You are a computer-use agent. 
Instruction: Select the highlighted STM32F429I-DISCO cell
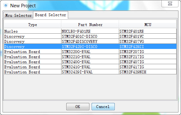click(90, 46)
